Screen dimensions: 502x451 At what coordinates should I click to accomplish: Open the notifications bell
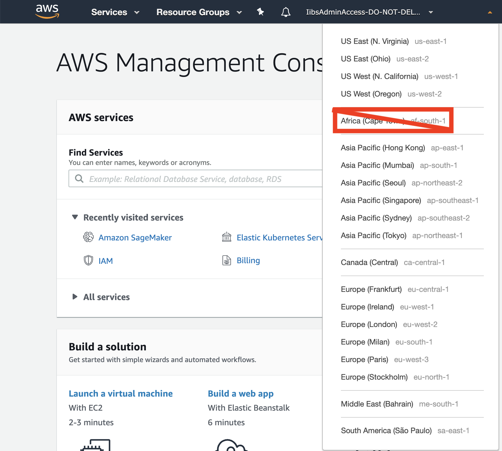pos(286,12)
